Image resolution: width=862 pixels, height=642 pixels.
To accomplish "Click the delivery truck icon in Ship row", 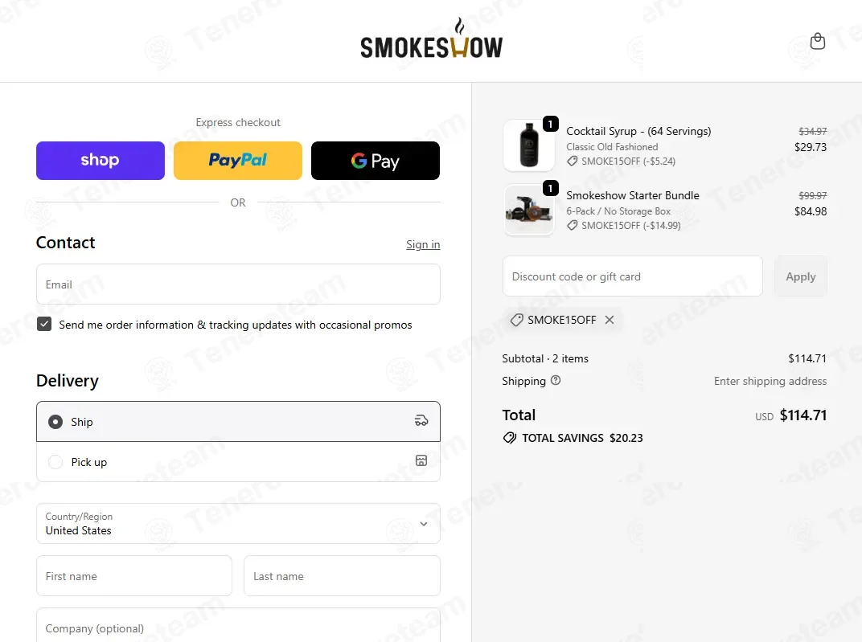I will (x=421, y=421).
